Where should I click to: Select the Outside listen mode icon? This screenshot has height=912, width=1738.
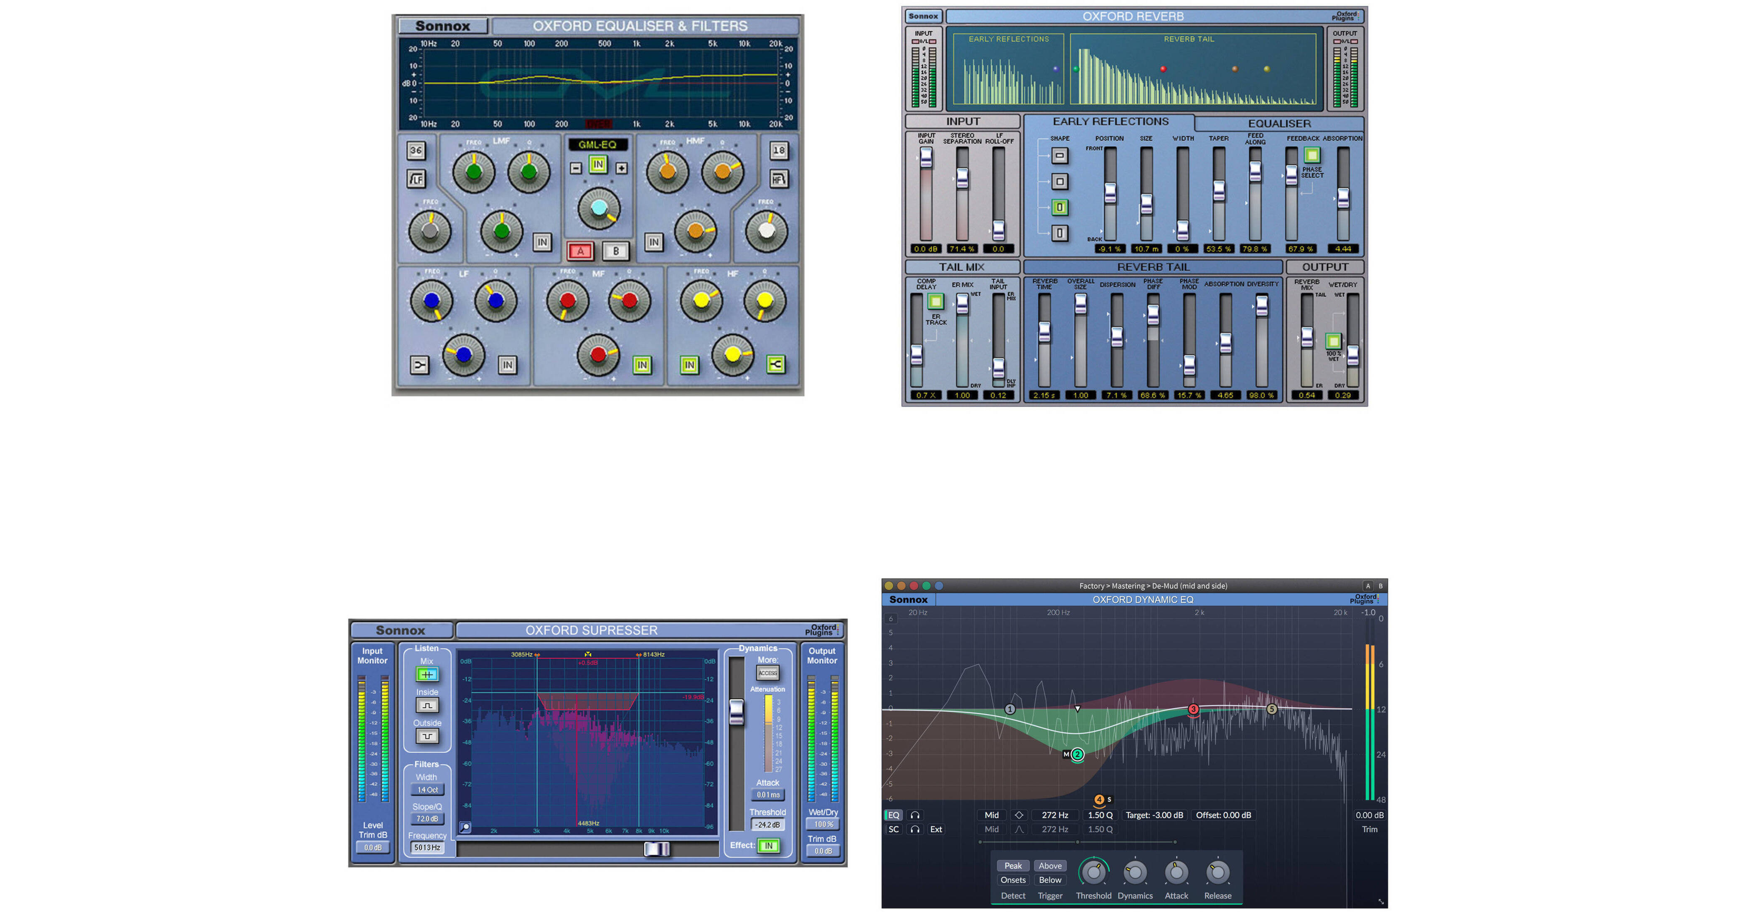point(427,736)
